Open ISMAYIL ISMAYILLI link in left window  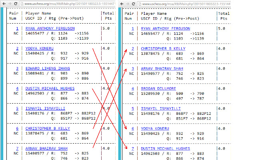pos(45,108)
